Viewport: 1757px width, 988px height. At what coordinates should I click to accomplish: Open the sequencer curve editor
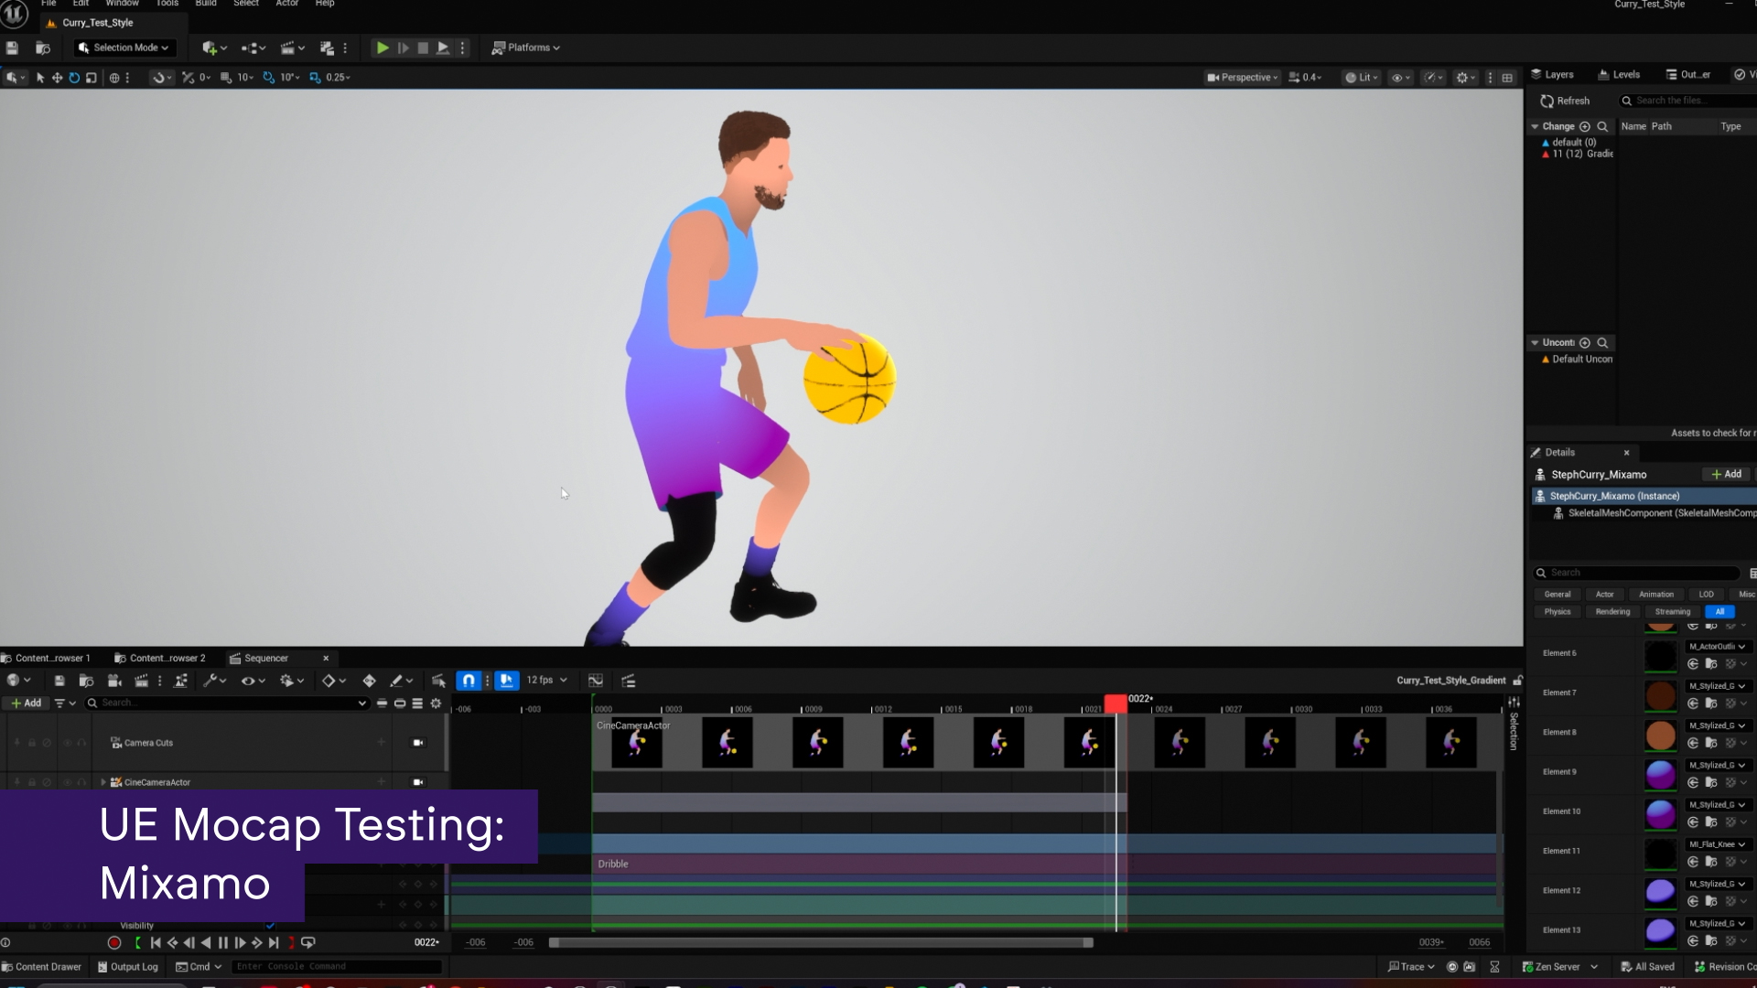point(596,681)
